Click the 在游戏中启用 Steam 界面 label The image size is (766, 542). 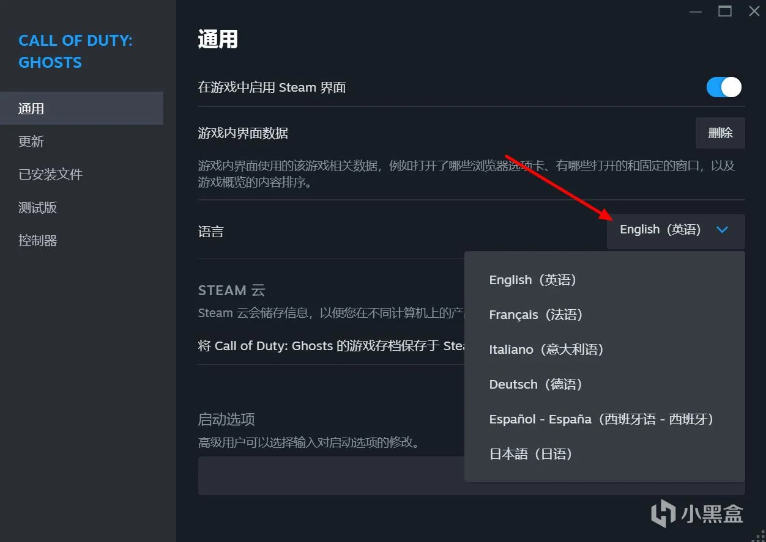tap(272, 87)
